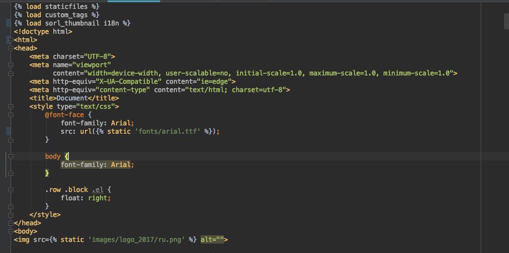The width and height of the screenshot is (509, 253).
Task: Click the closing </head> tag text
Action: (x=28, y=223)
